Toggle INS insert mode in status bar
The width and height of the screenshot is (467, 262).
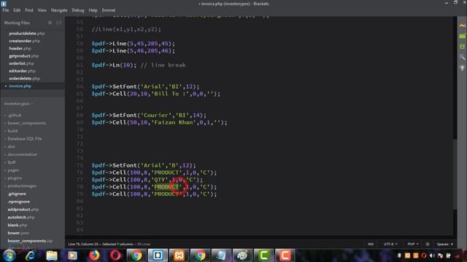(x=371, y=244)
